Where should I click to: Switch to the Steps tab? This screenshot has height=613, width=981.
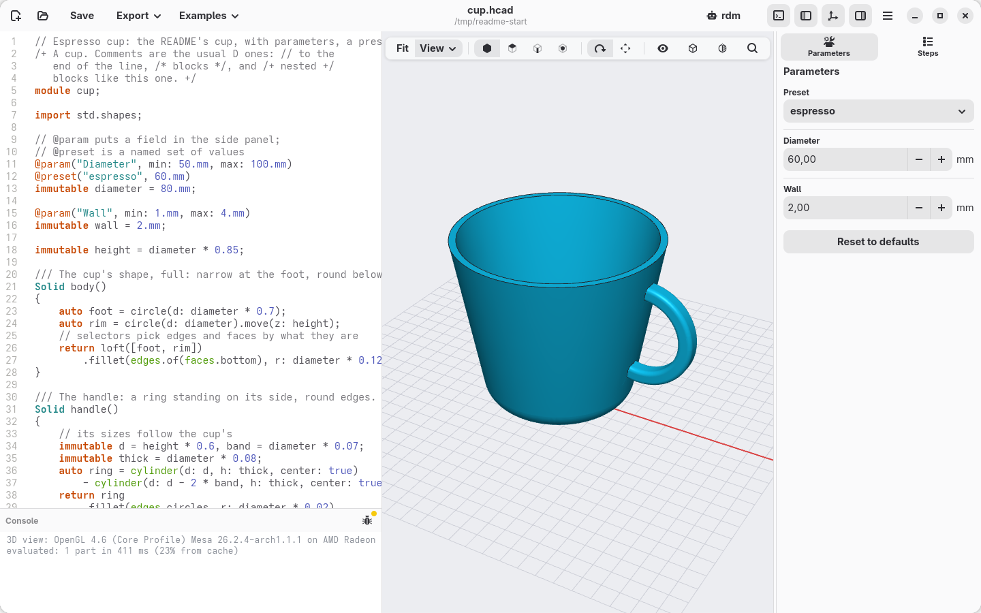(x=928, y=46)
